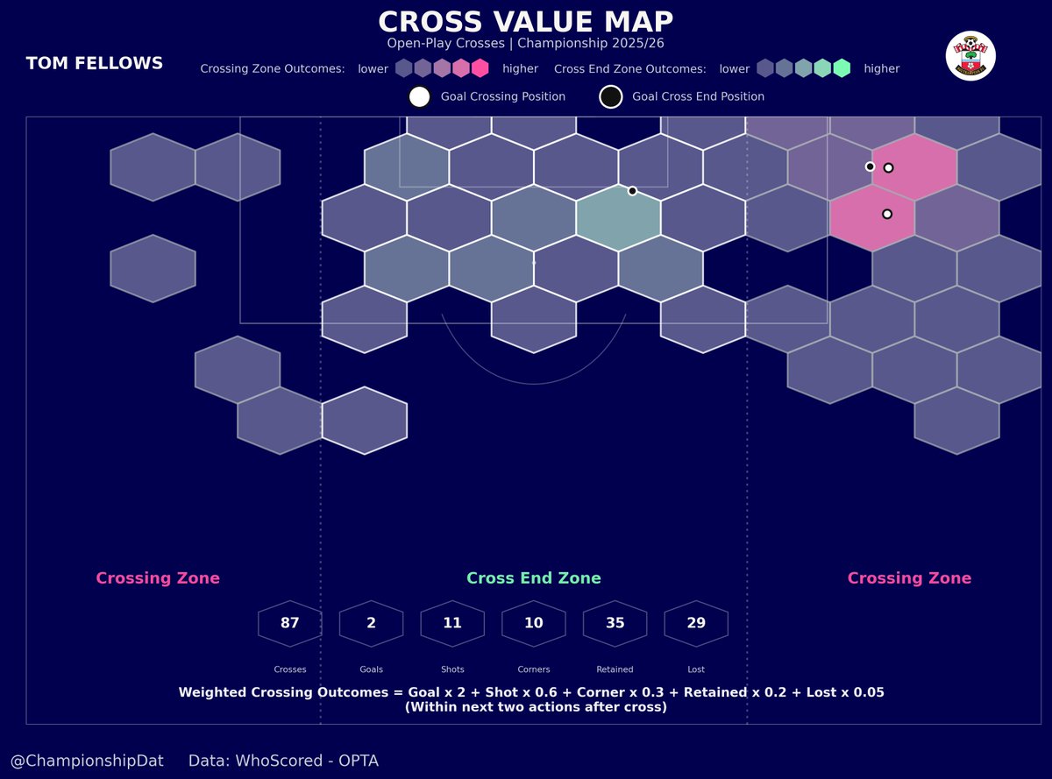This screenshot has height=779, width=1052.
Task: Click the hexagon showing 29 lost
Action: click(x=697, y=623)
